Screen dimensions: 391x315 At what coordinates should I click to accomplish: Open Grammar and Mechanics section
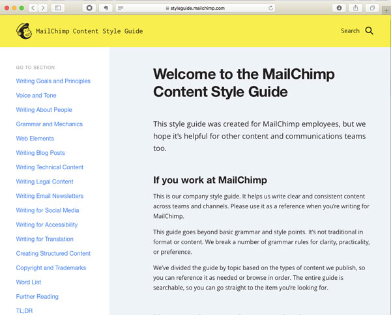[x=50, y=124]
